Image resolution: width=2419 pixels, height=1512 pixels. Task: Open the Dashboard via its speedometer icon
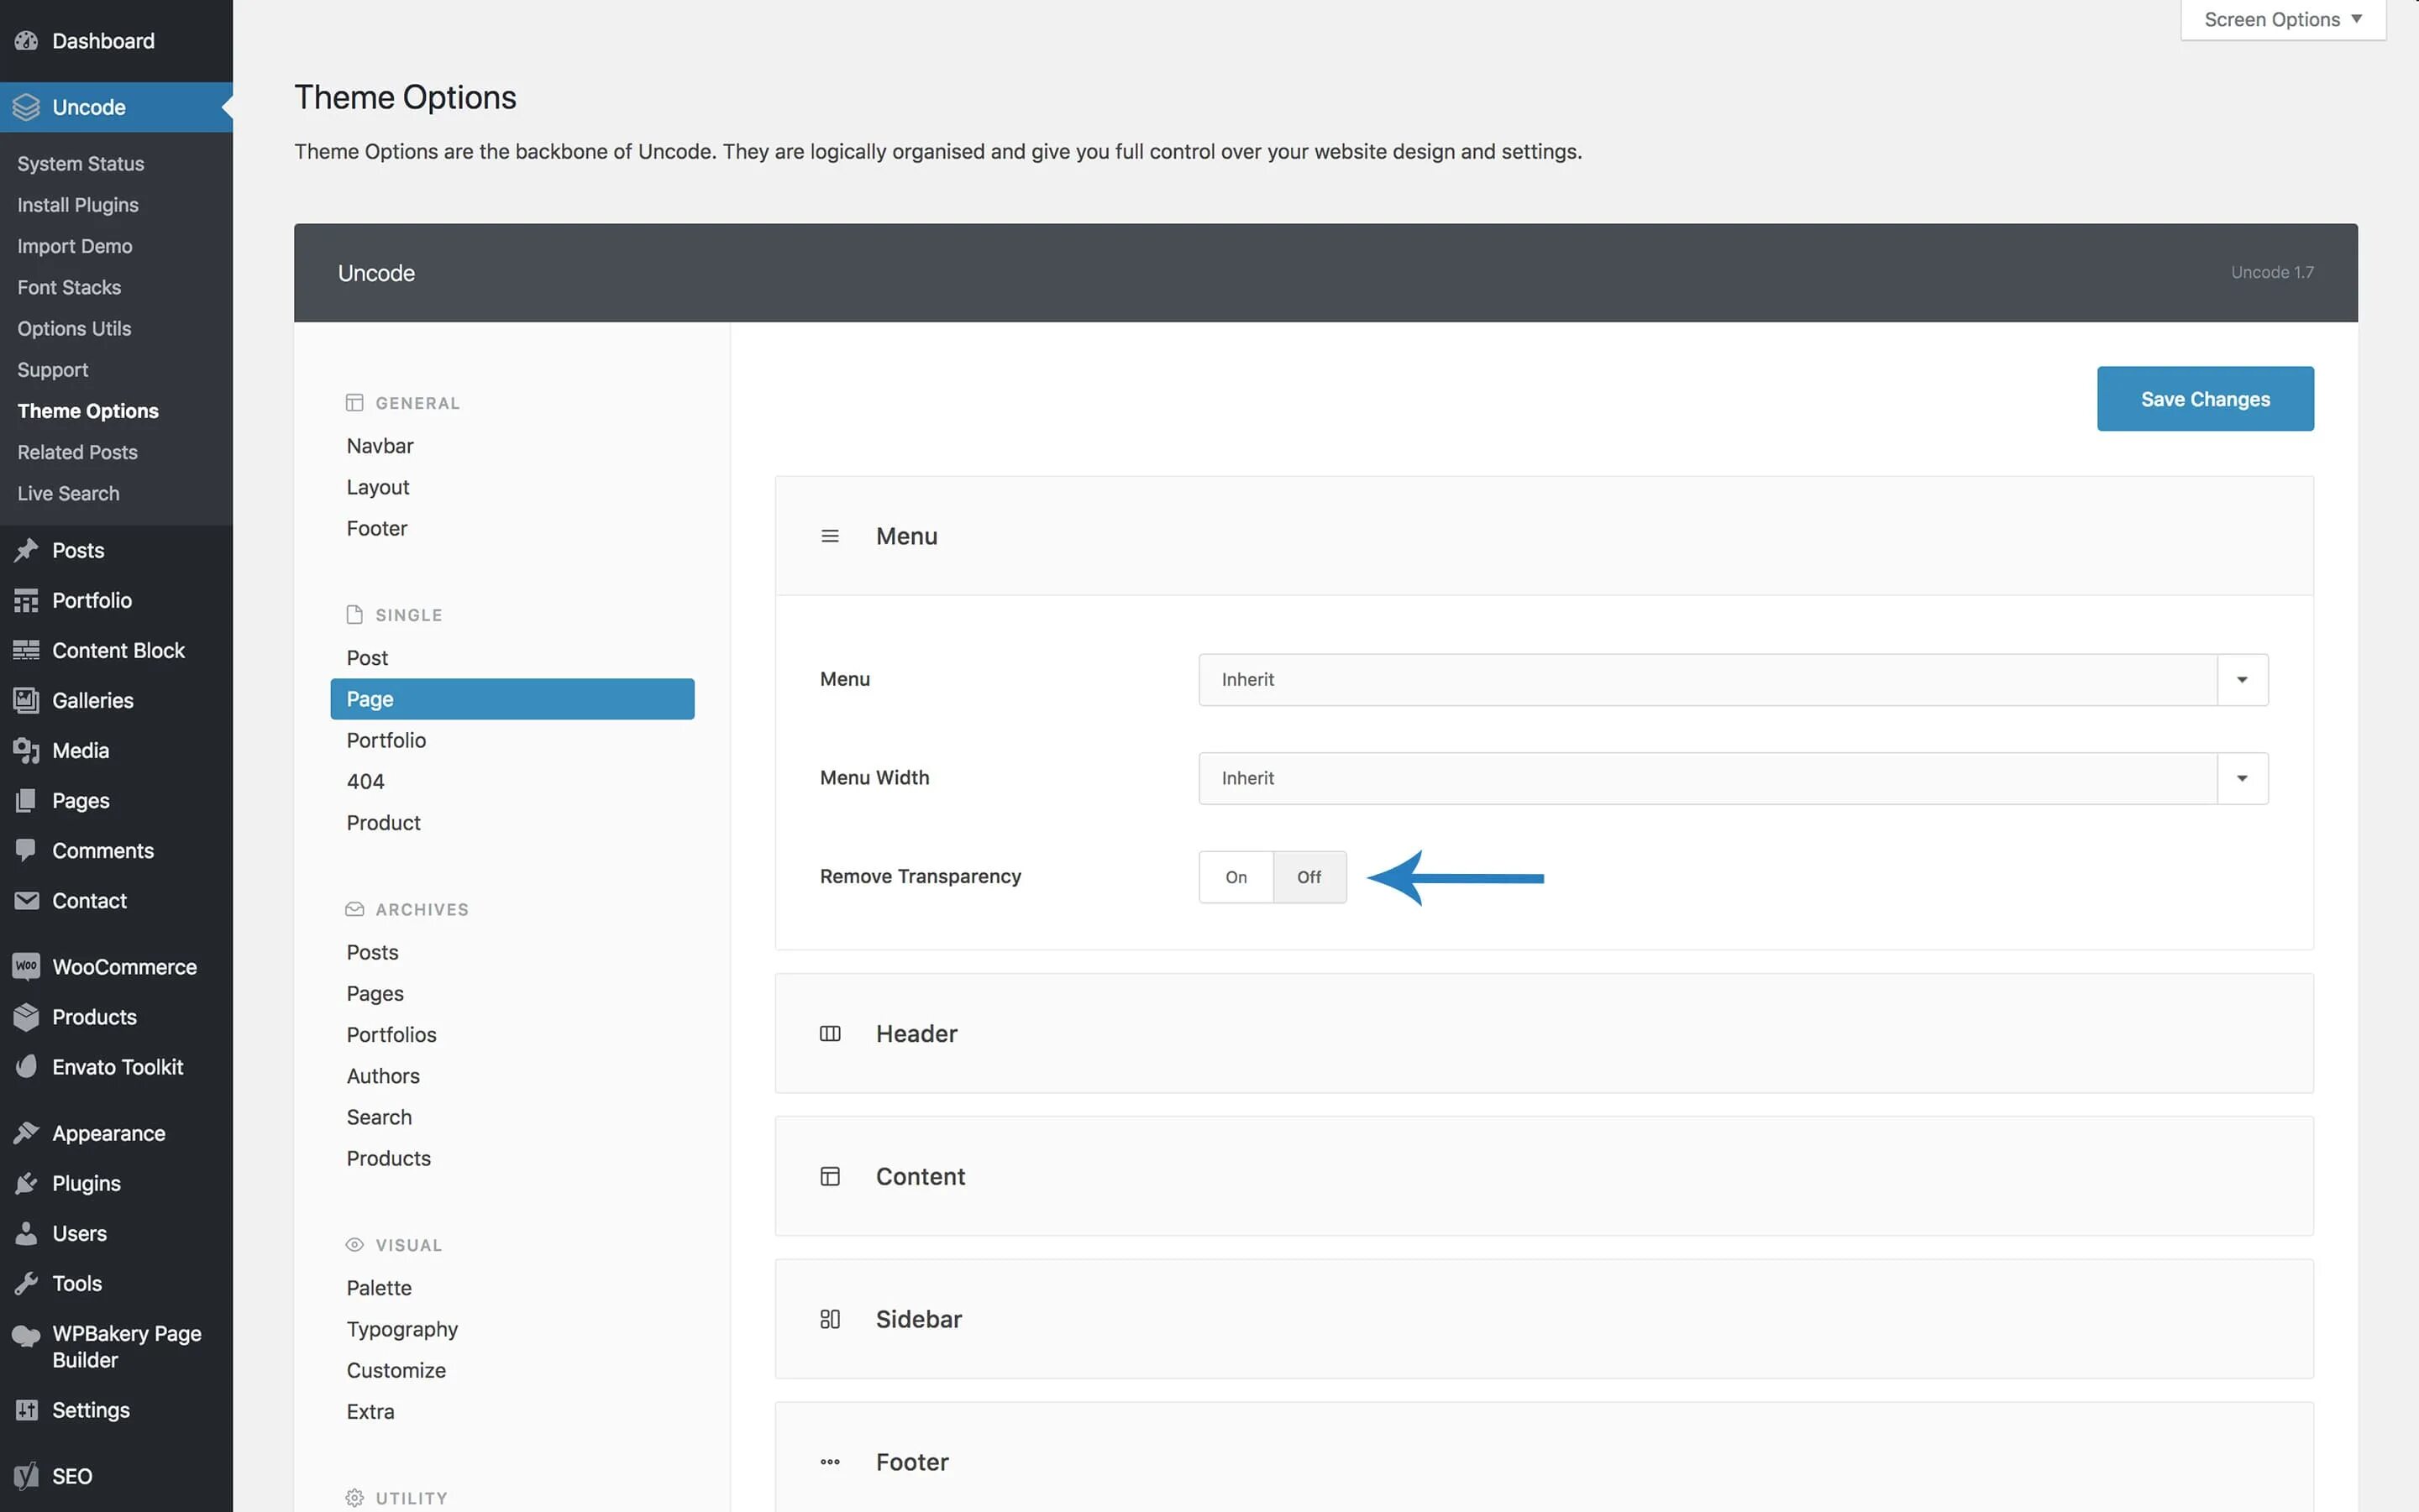27,41
